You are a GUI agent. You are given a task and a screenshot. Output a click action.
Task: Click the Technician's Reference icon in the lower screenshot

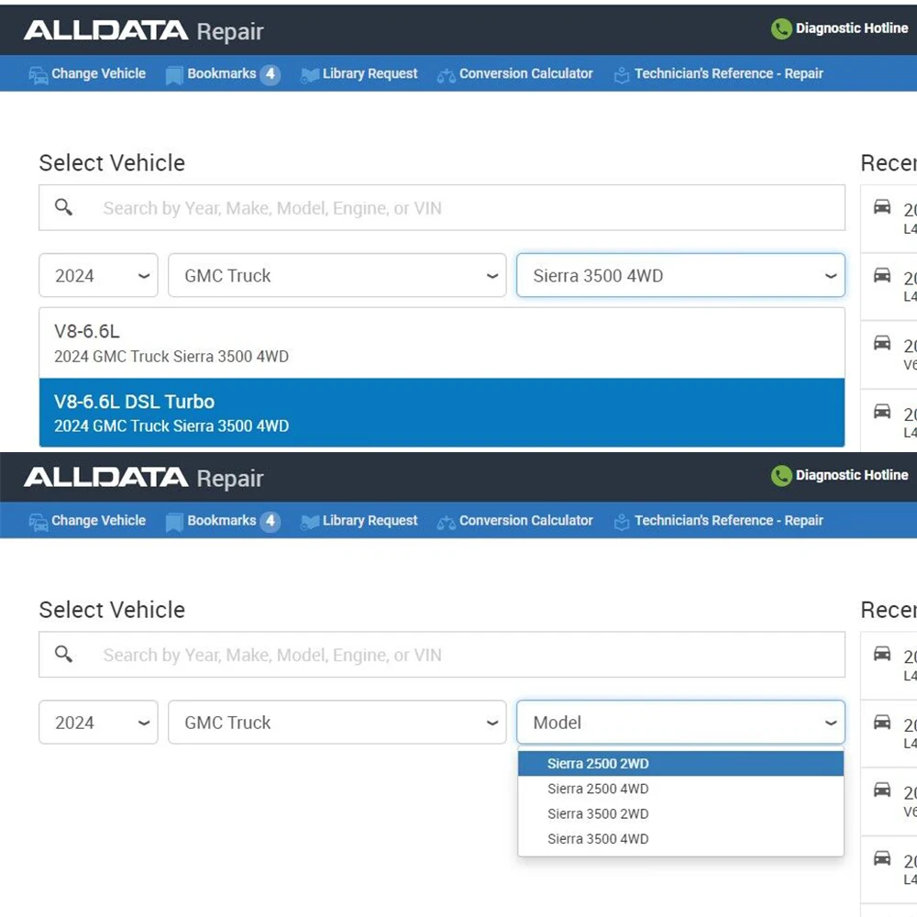click(x=621, y=522)
